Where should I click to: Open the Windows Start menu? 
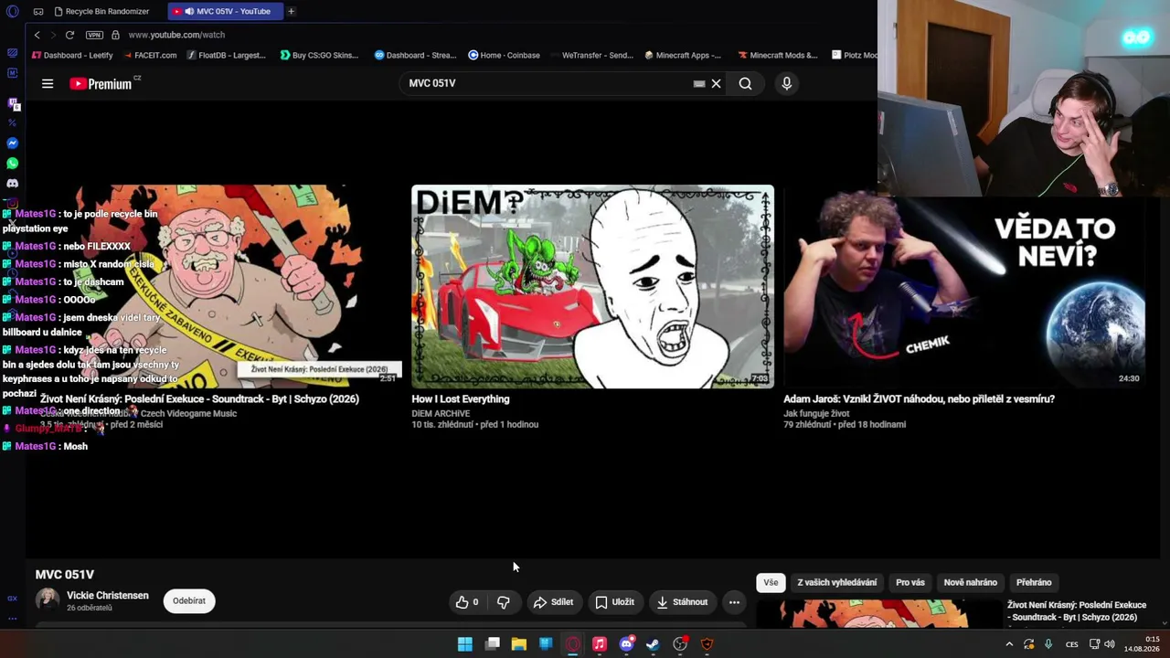pos(465,644)
